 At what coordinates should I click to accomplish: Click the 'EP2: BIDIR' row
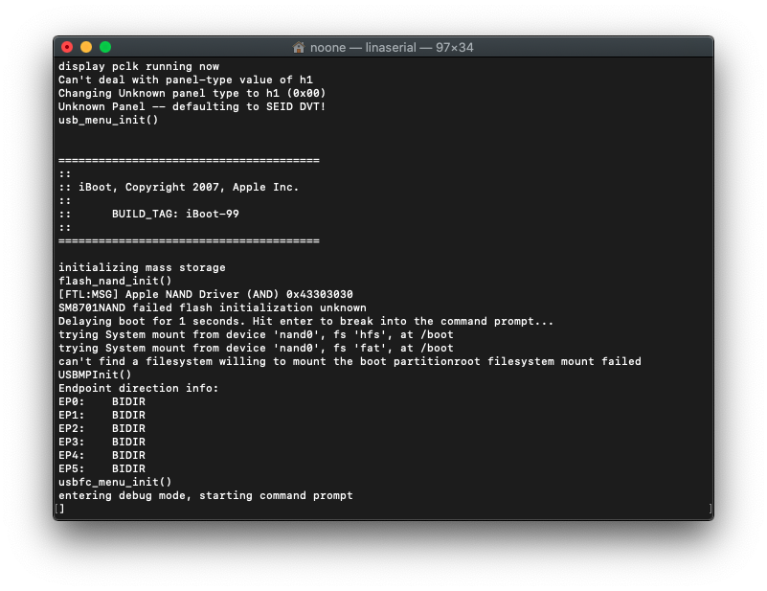point(102,428)
